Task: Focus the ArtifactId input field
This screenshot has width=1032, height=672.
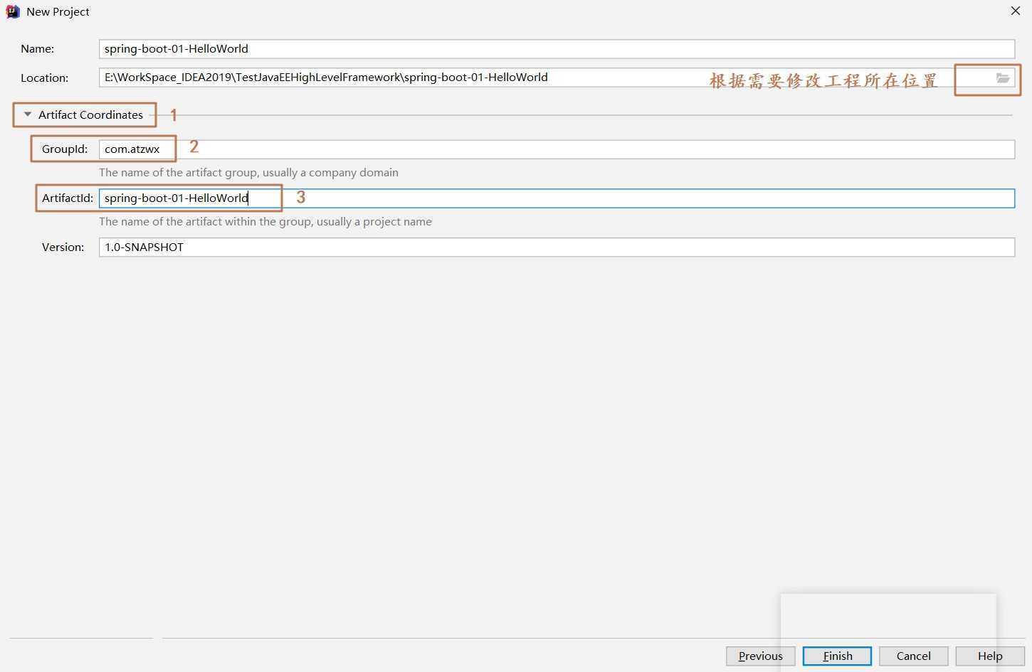Action: click(557, 198)
